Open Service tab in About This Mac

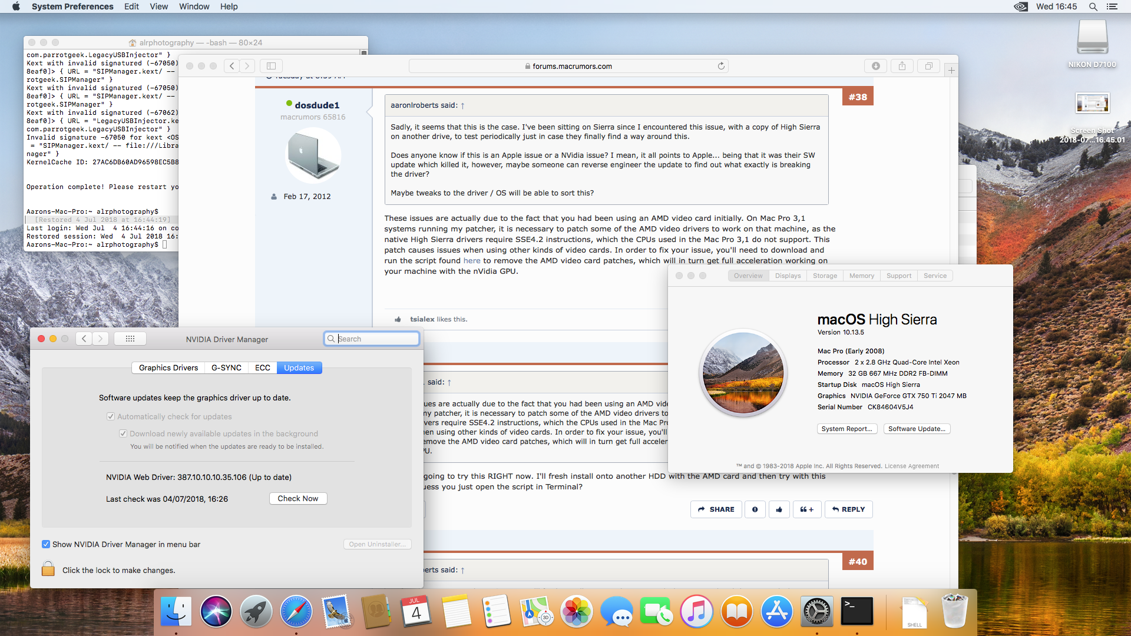click(x=935, y=276)
